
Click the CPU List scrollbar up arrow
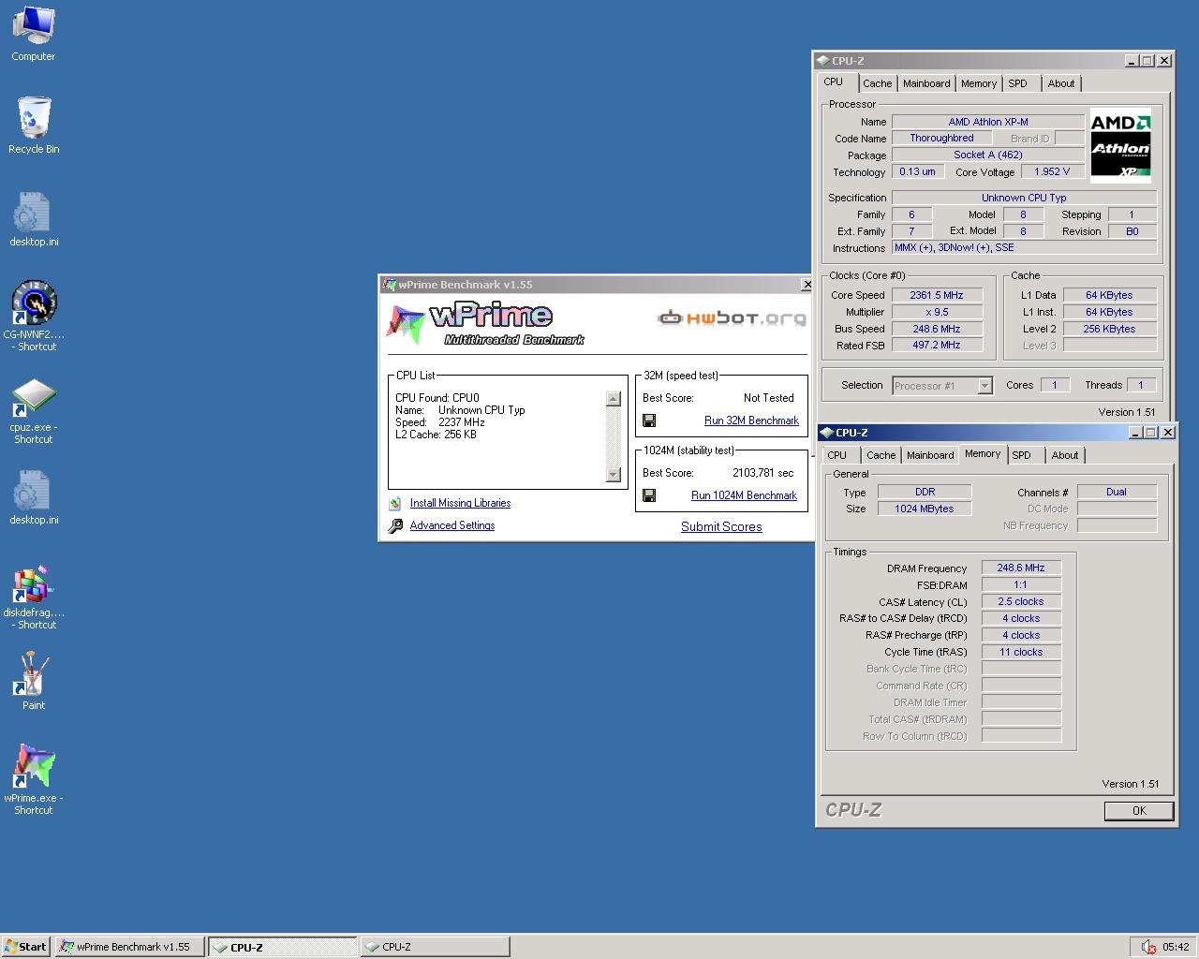point(614,399)
